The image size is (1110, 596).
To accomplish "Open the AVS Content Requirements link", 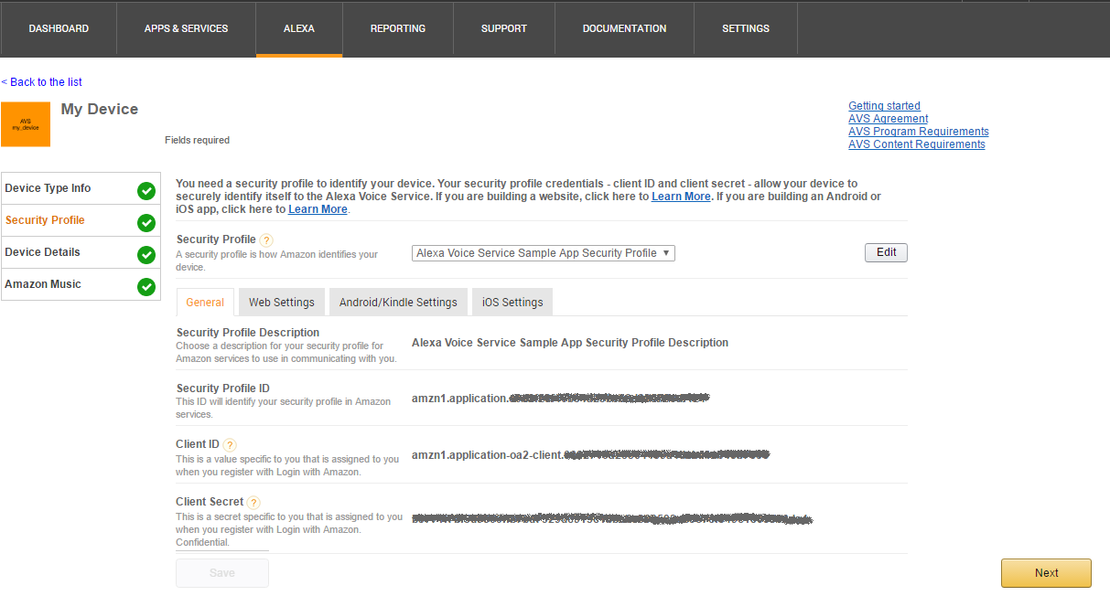I will [917, 144].
